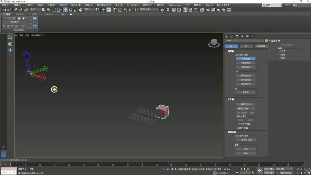The image size is (311, 175).
Task: Click the 重置轴 button
Action: pos(246,92)
